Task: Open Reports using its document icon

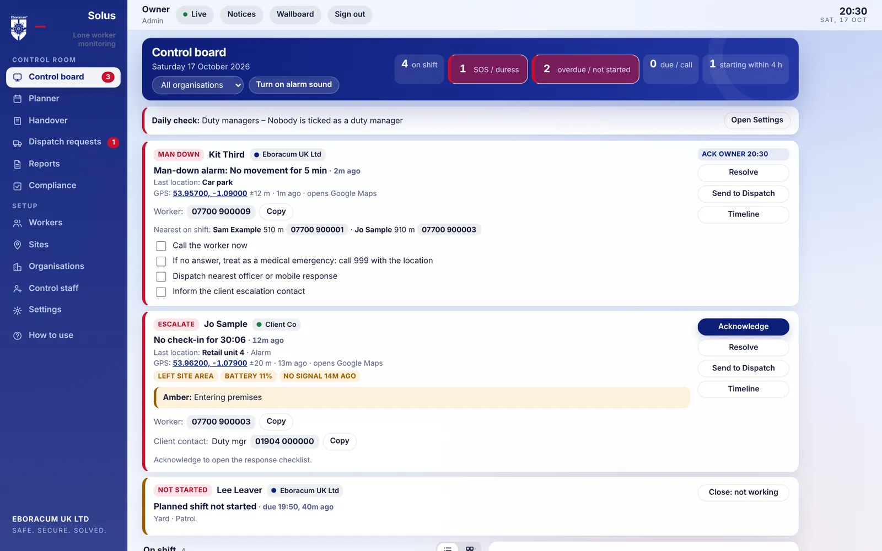Action: coord(18,164)
